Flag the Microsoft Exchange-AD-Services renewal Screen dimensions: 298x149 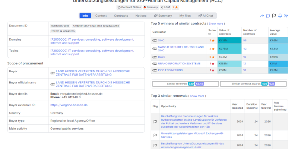click(155, 135)
